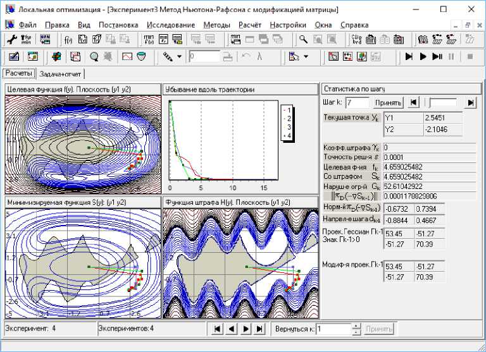Click the f(x) function toolbar icon

tap(68, 40)
